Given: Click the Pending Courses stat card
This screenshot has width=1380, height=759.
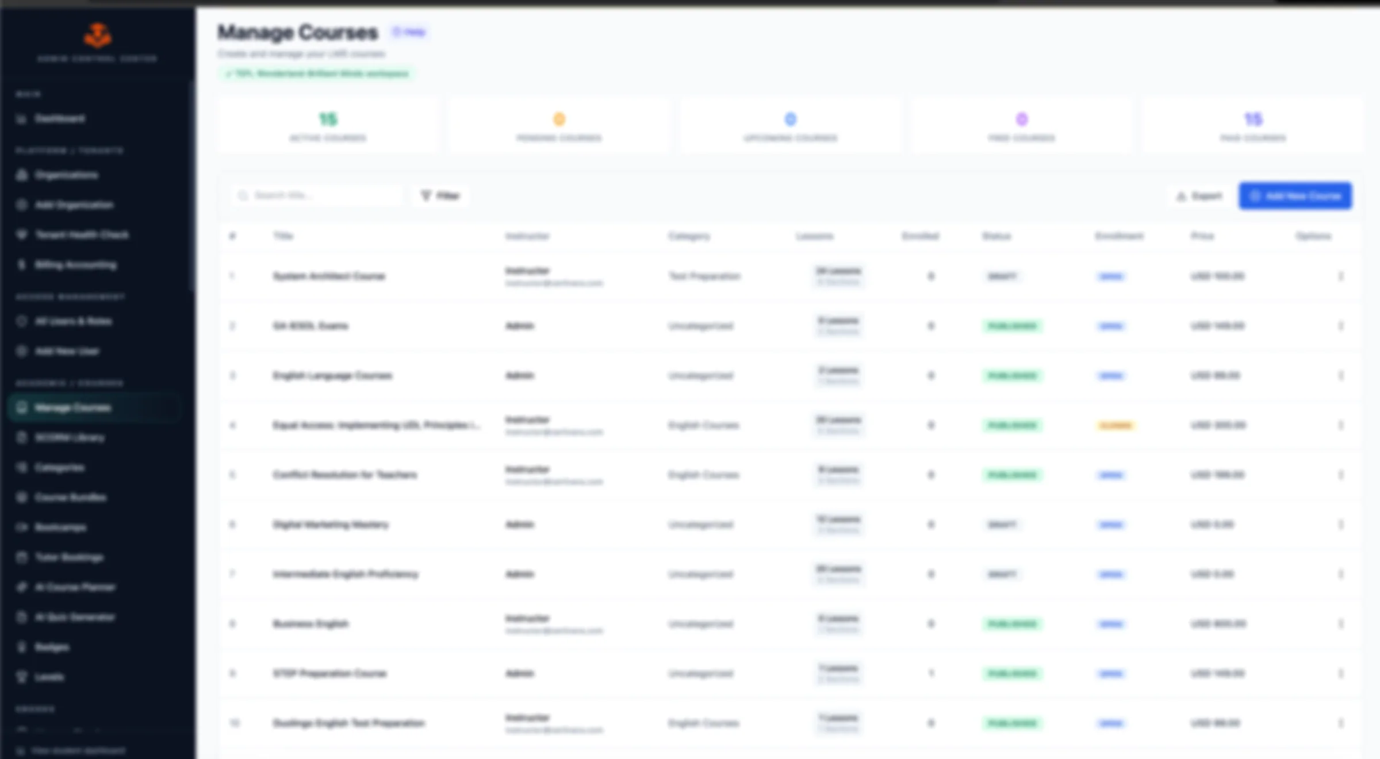Looking at the screenshot, I should pos(559,126).
